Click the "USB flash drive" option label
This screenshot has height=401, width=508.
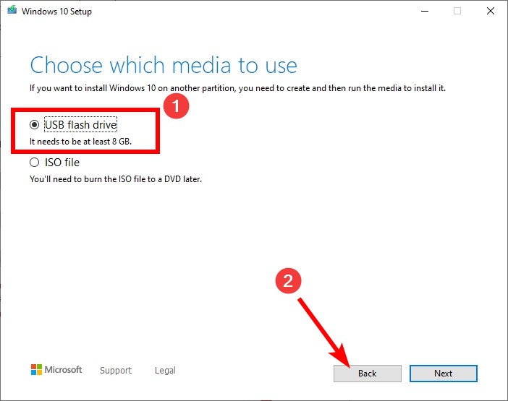[80, 125]
